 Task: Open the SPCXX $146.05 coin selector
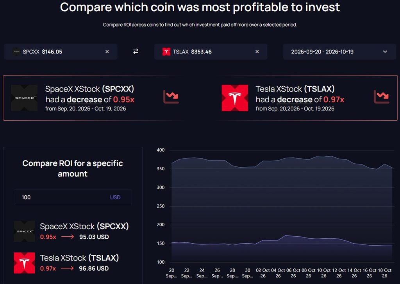click(61, 52)
